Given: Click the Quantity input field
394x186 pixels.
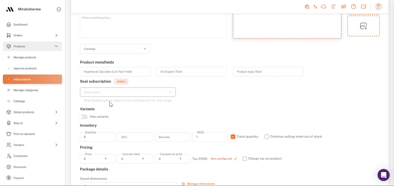Looking at the screenshot, I should [97, 137].
